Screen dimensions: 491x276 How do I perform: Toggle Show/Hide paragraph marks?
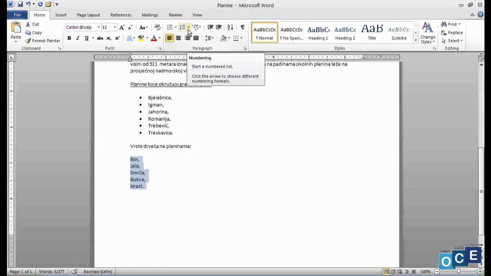click(x=242, y=27)
